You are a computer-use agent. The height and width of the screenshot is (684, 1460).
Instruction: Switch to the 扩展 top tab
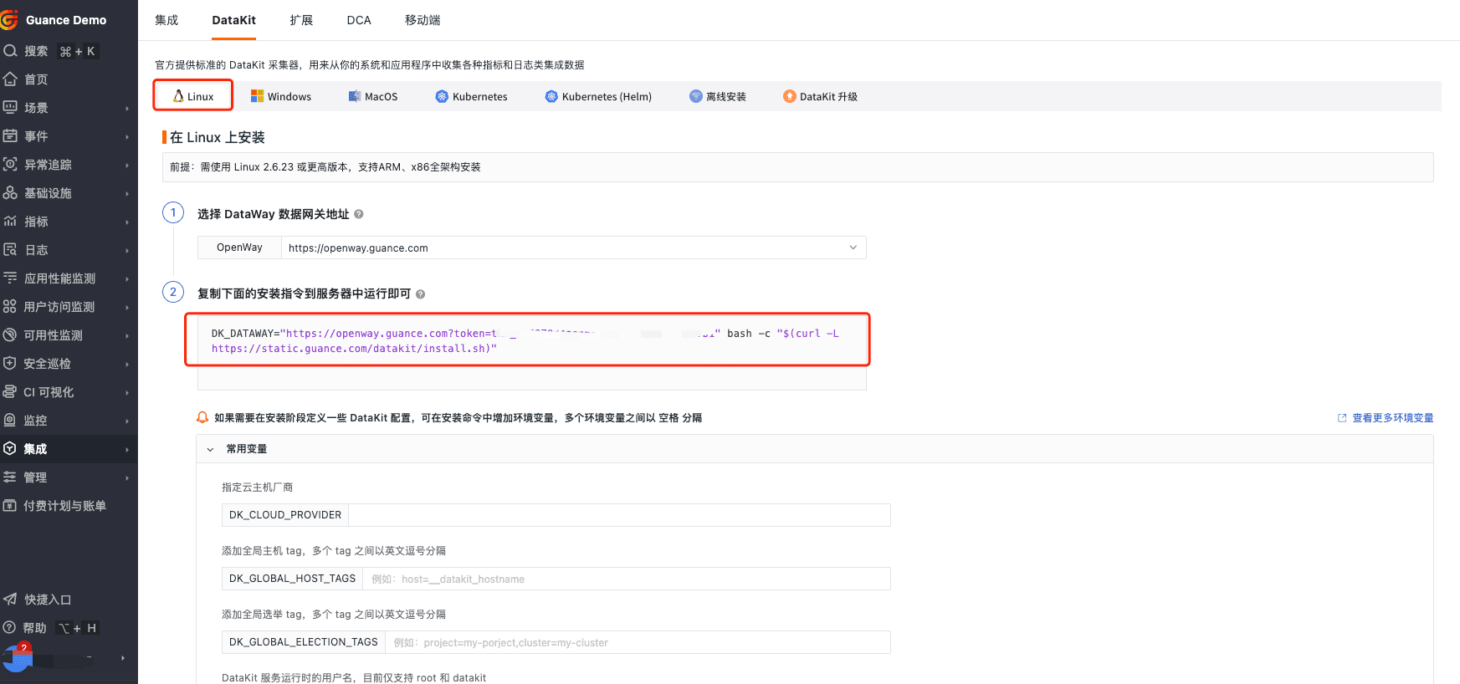click(301, 20)
